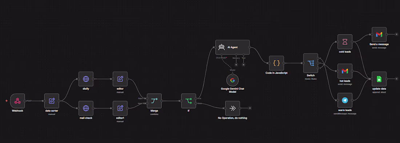Select the disify HTTP request globe node
This screenshot has height=143, width=400.
(x=86, y=79)
